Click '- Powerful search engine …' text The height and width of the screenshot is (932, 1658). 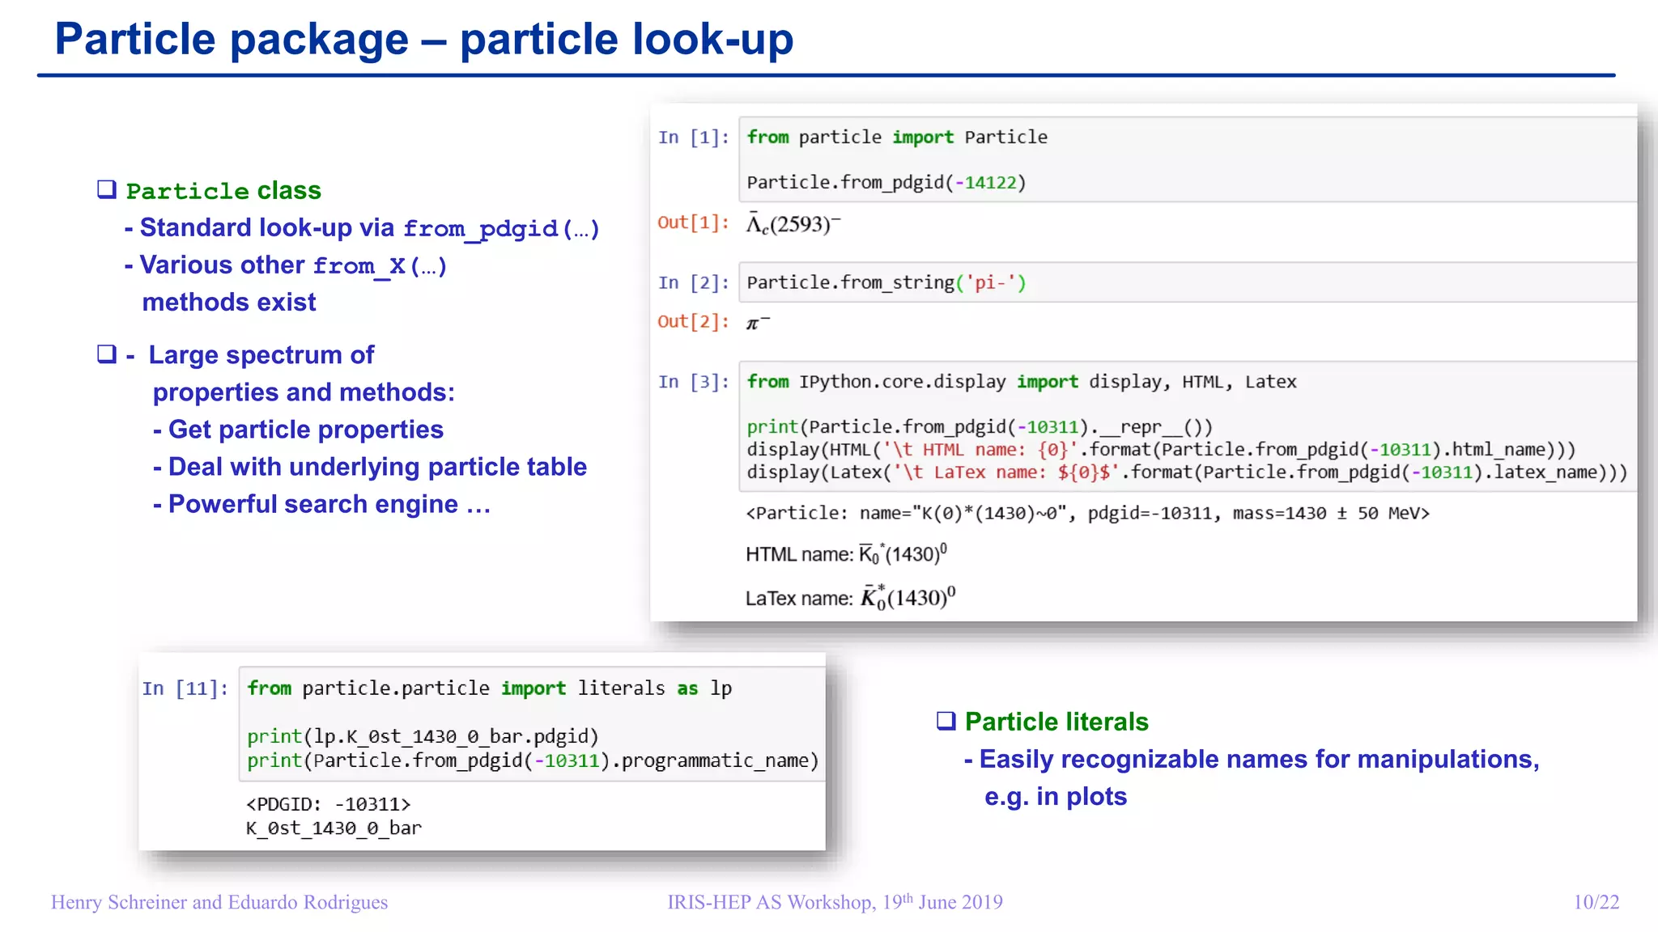pos(321,503)
